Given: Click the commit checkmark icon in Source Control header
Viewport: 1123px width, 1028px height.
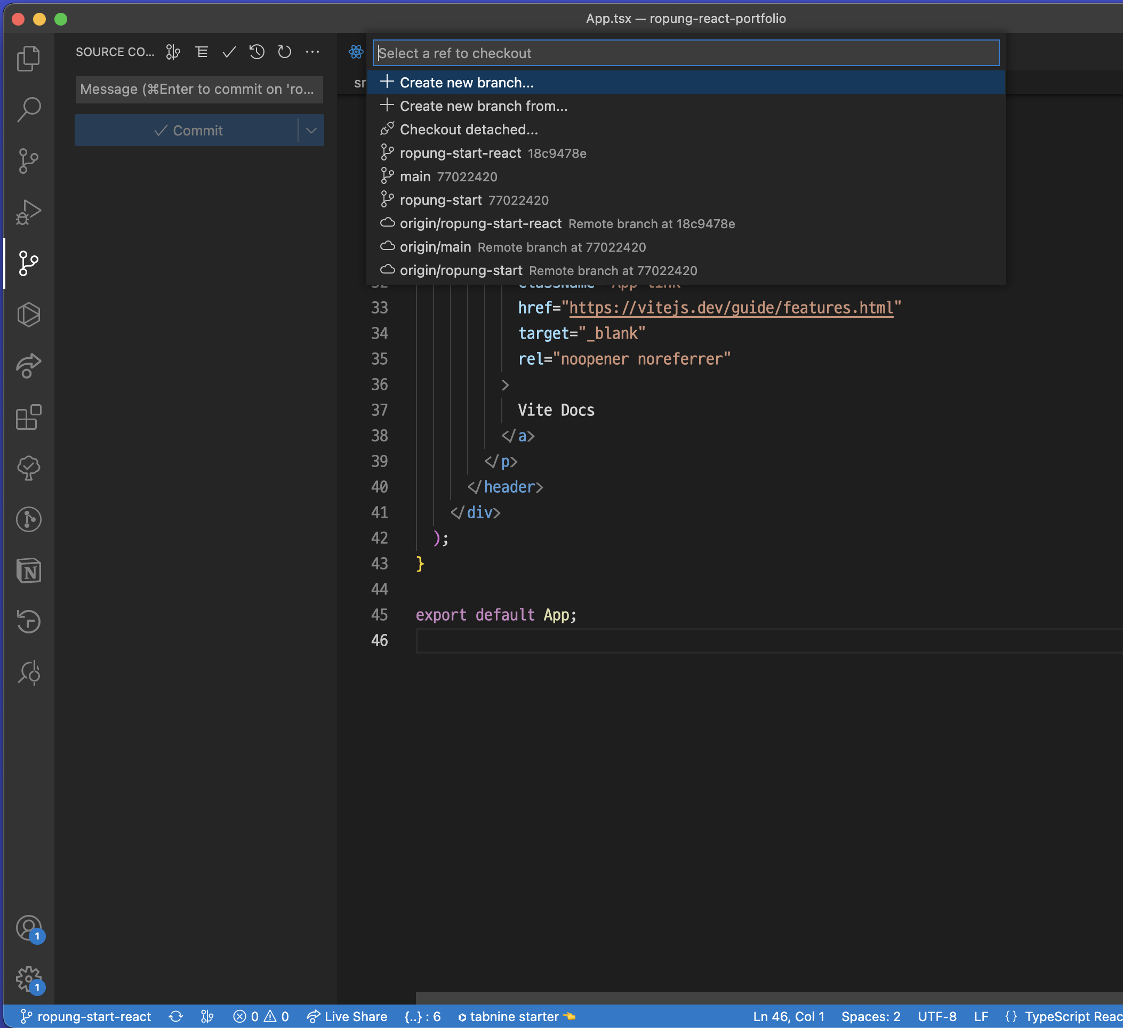Looking at the screenshot, I should (x=229, y=52).
